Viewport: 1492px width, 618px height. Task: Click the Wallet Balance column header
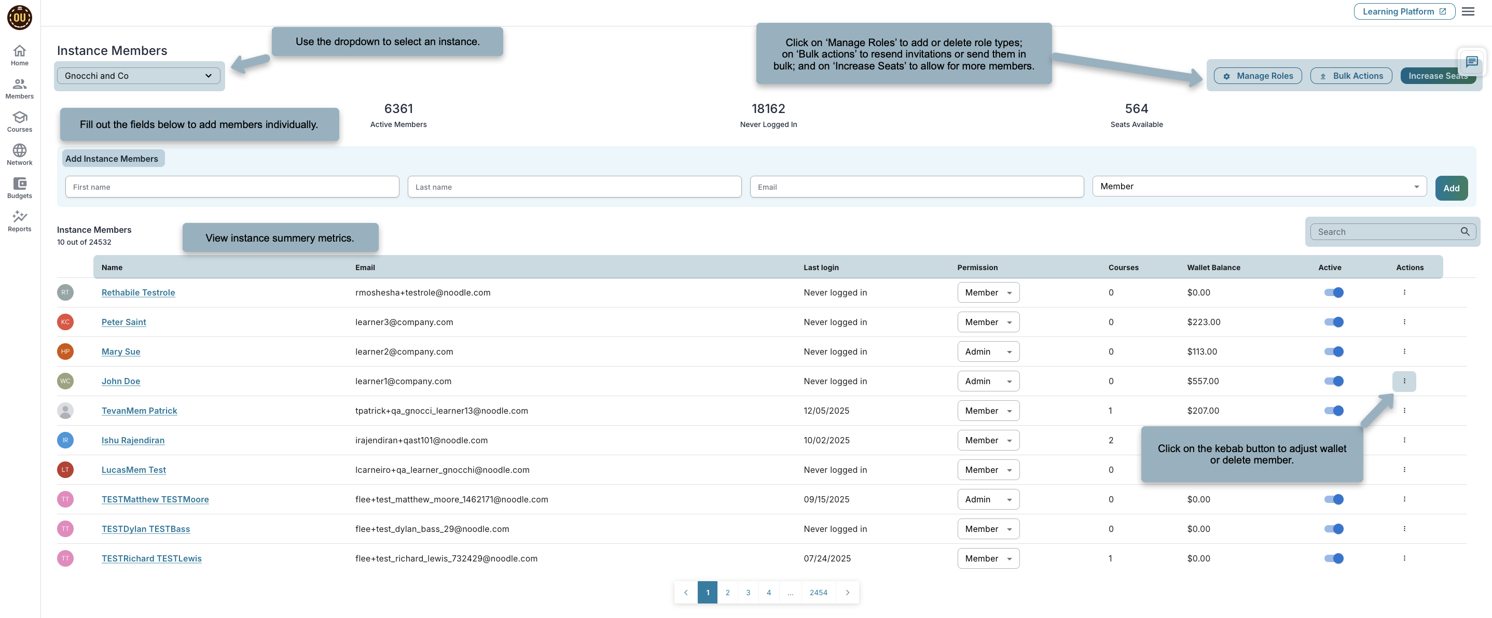coord(1213,268)
